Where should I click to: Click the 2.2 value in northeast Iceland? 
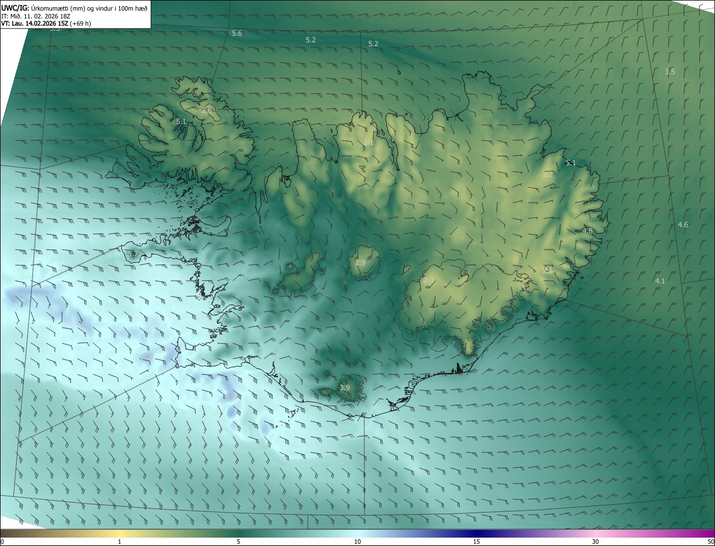[547, 174]
